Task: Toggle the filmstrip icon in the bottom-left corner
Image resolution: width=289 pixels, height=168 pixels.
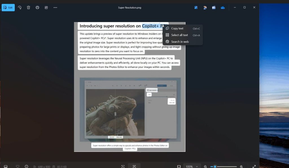Action: point(6,166)
